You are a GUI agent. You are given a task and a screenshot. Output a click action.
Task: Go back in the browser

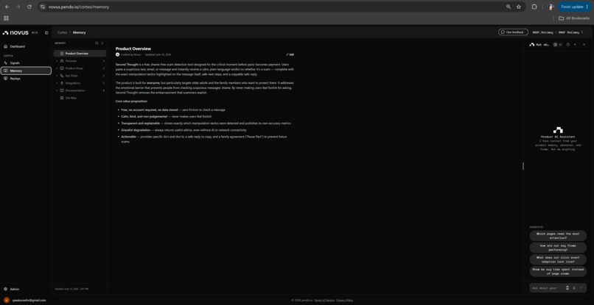pyautogui.click(x=7, y=7)
